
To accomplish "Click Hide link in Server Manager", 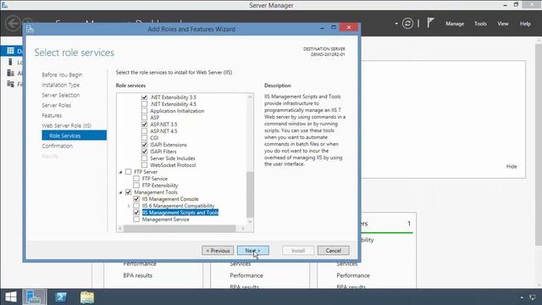I will click(512, 166).
